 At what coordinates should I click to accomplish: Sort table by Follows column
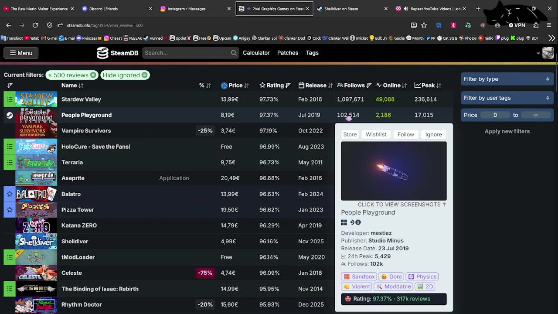354,85
